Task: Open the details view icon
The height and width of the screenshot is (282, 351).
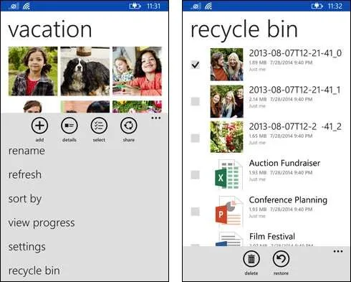Action: (x=69, y=126)
